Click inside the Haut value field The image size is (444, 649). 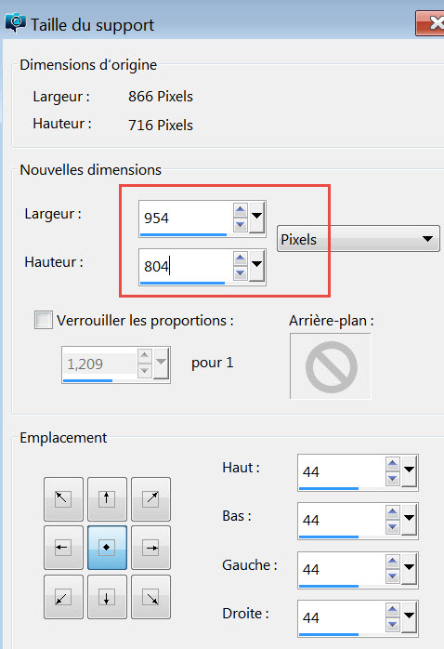click(x=342, y=471)
